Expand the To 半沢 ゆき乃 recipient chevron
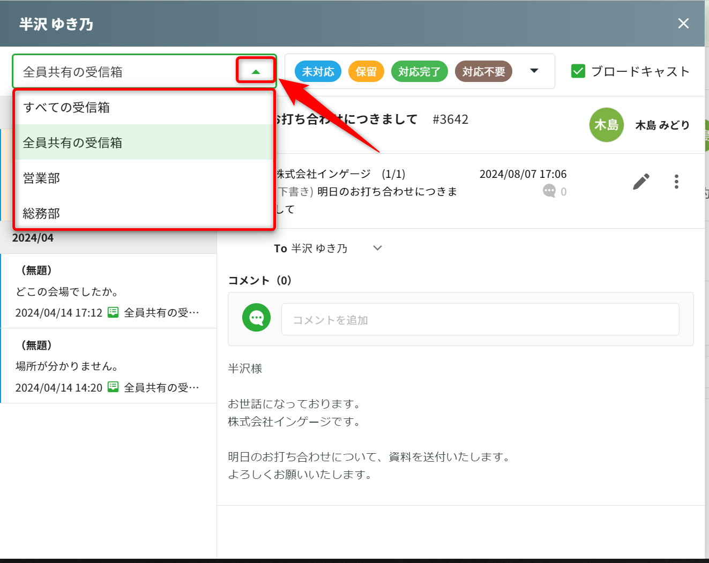The image size is (709, 563). click(377, 248)
